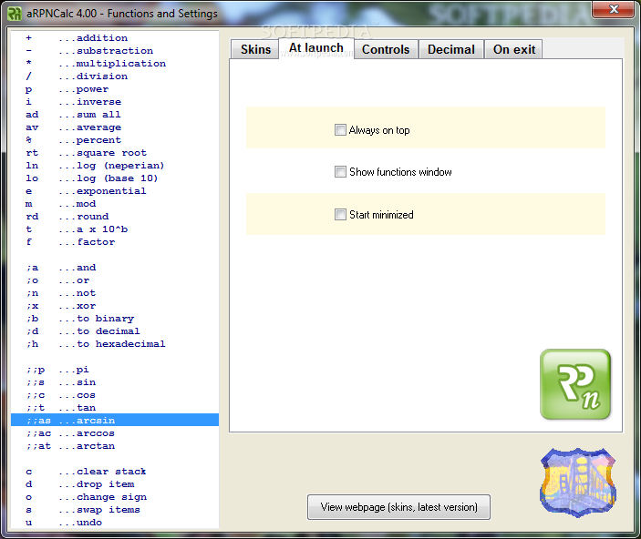Select the ';o ...or' row

click(115, 280)
